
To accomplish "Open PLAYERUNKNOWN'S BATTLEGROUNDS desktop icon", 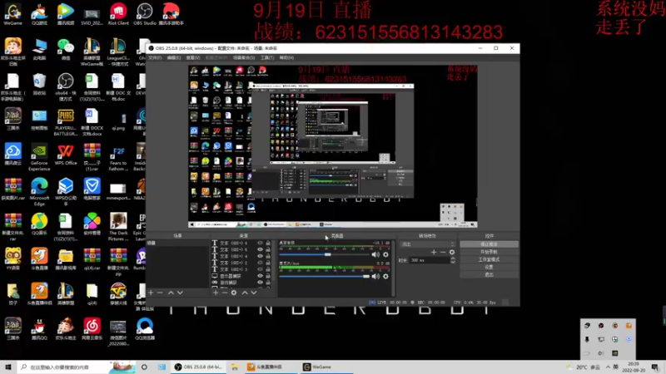I will coord(66,122).
